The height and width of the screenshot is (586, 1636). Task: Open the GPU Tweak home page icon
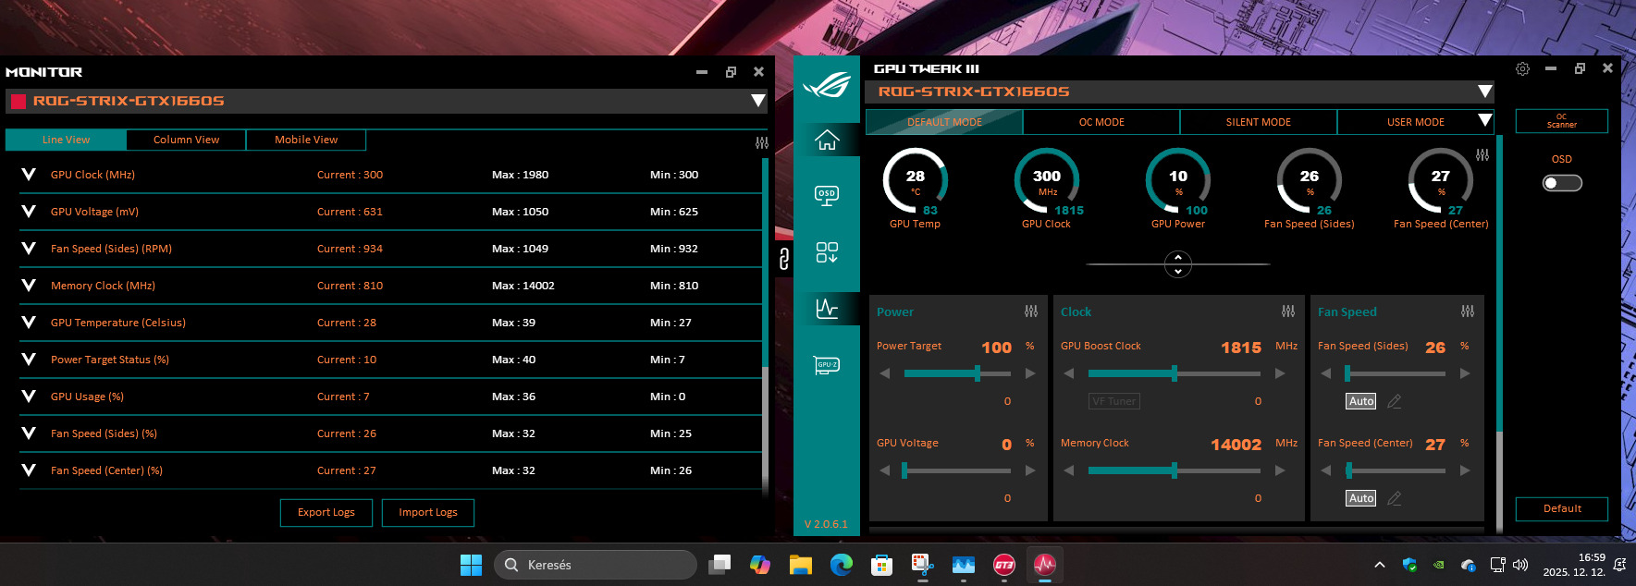coord(827,140)
